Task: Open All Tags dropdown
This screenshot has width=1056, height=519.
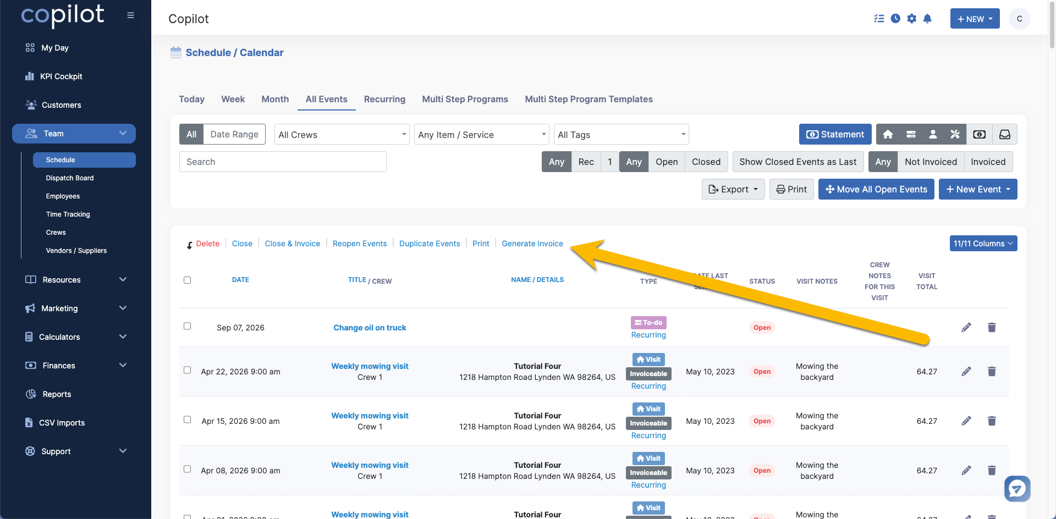Action: click(621, 134)
